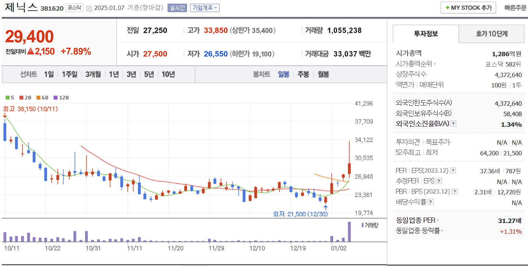Click the PBR/BPS question mark icon

tap(454, 191)
